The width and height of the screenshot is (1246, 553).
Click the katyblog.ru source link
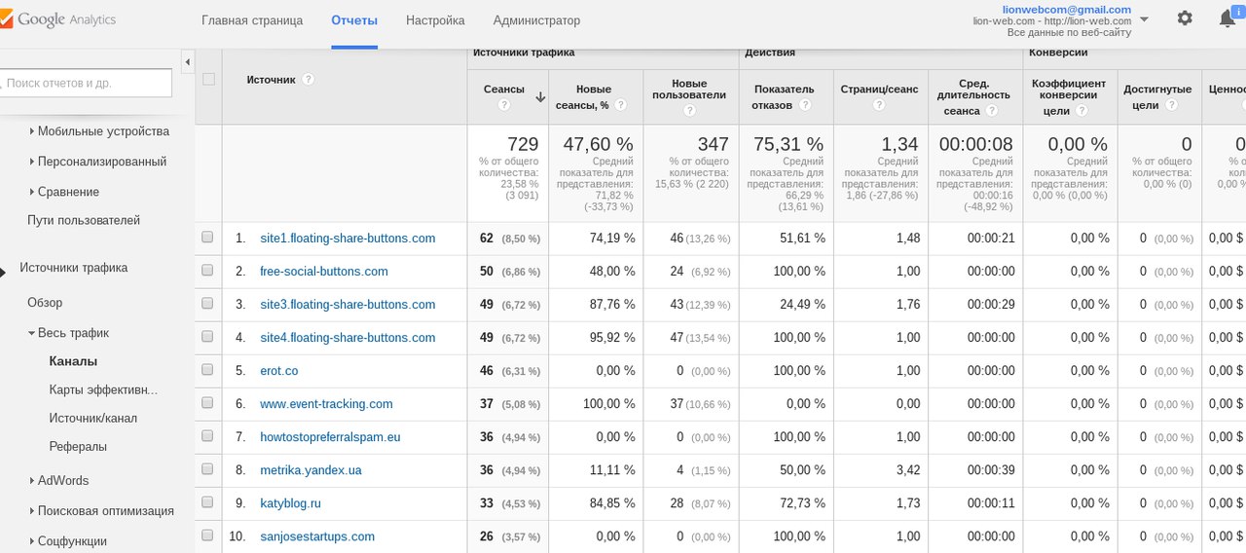click(x=290, y=503)
